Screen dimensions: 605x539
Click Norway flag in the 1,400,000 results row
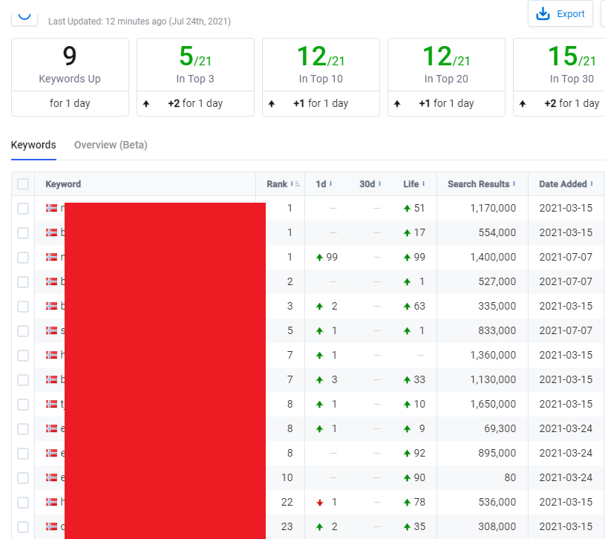pyautogui.click(x=51, y=258)
